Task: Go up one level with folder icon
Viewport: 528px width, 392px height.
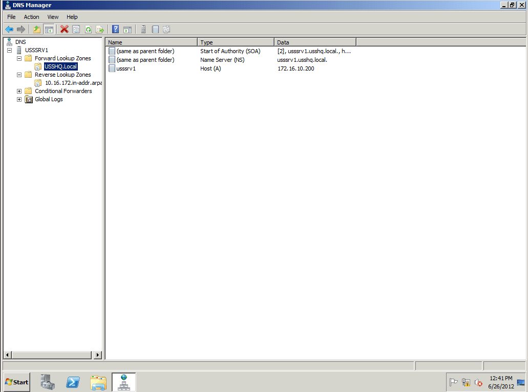Action: tap(37, 30)
